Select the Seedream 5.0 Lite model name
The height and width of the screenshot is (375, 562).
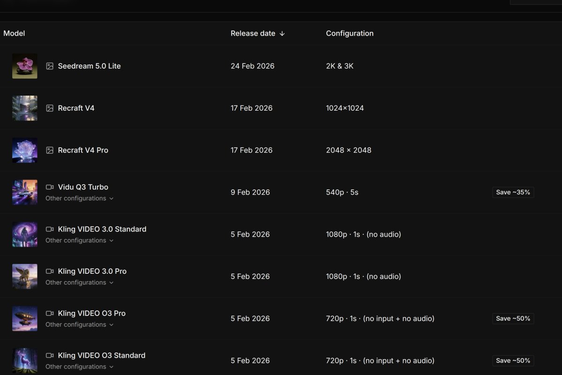tap(89, 66)
